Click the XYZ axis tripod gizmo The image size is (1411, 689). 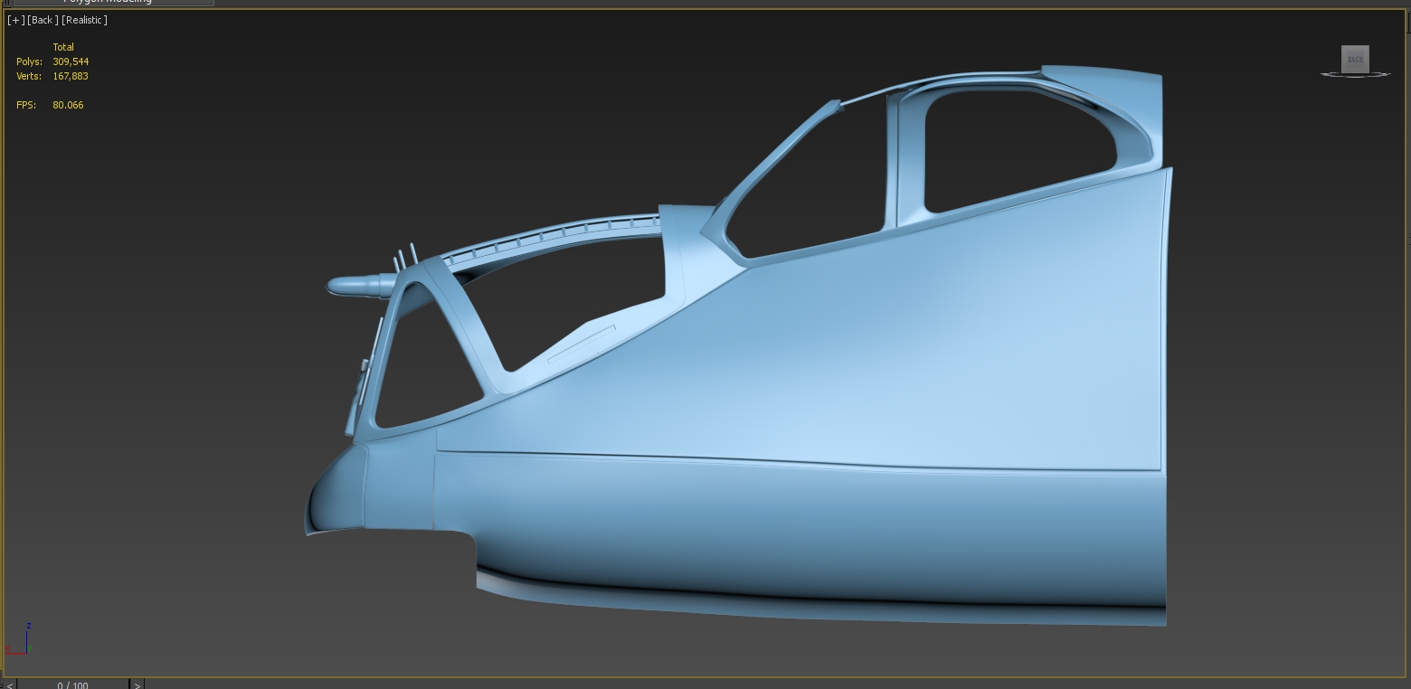19,638
